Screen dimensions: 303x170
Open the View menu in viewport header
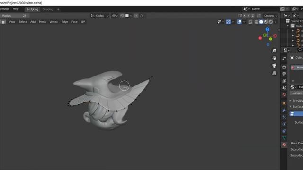coord(12,22)
